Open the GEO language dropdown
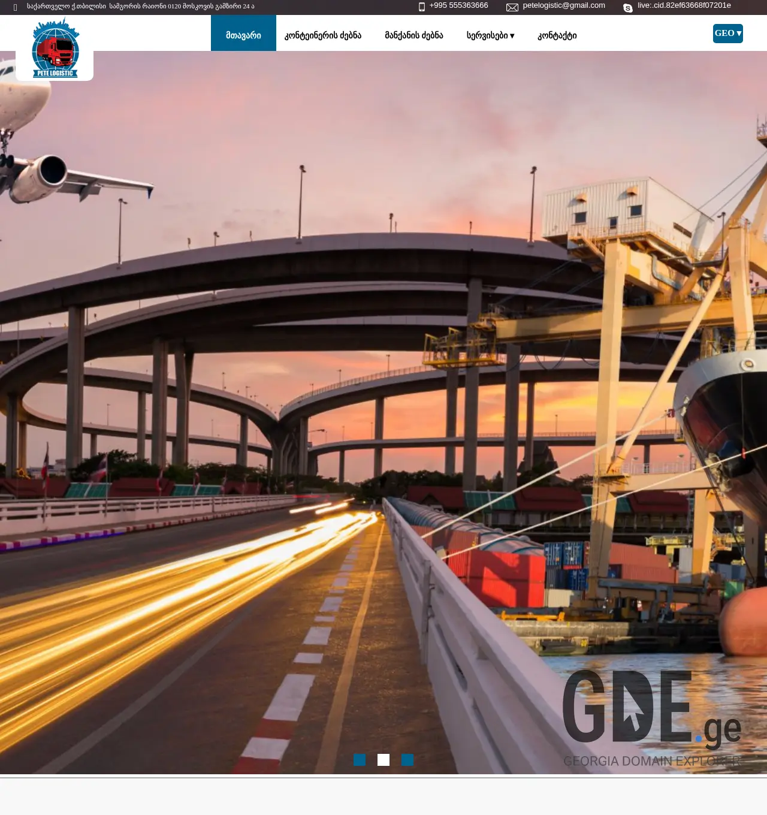 click(727, 33)
